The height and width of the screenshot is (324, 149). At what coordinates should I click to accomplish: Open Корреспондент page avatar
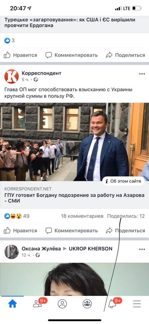point(11,76)
